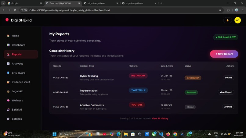The width and height of the screenshot is (246, 138).
Task: Open the Windows Start menu
Action: point(54,134)
